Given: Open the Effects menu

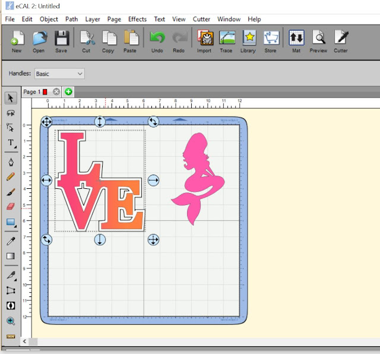Looking at the screenshot, I should pyautogui.click(x=137, y=19).
